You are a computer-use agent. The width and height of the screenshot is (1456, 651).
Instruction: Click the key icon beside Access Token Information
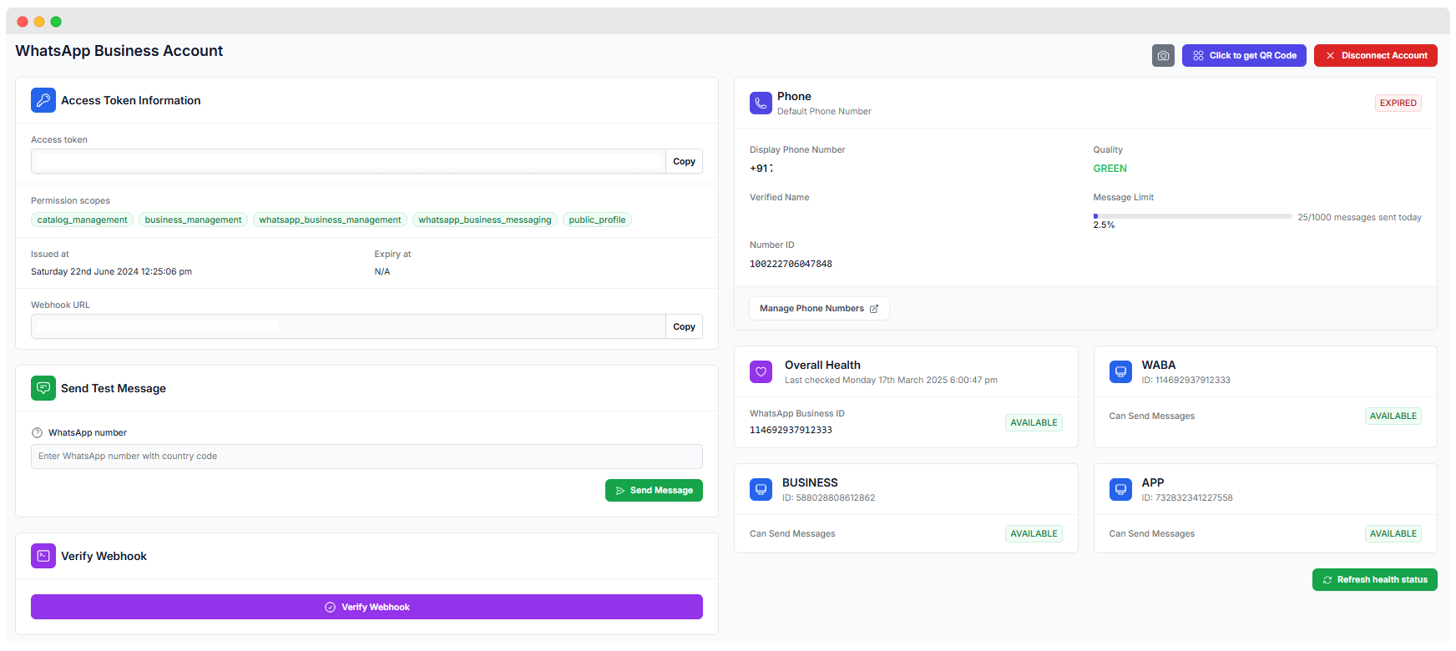(x=43, y=100)
